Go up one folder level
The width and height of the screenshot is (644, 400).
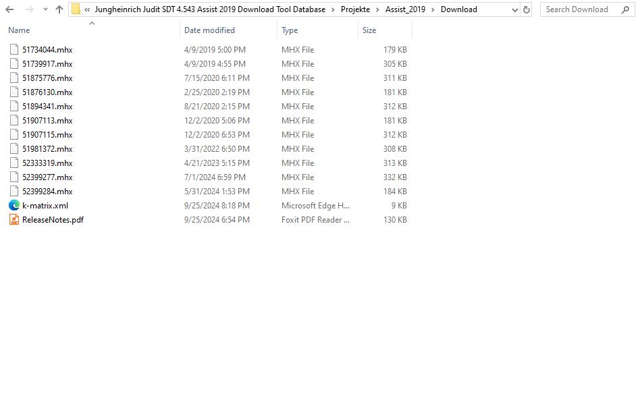(59, 9)
